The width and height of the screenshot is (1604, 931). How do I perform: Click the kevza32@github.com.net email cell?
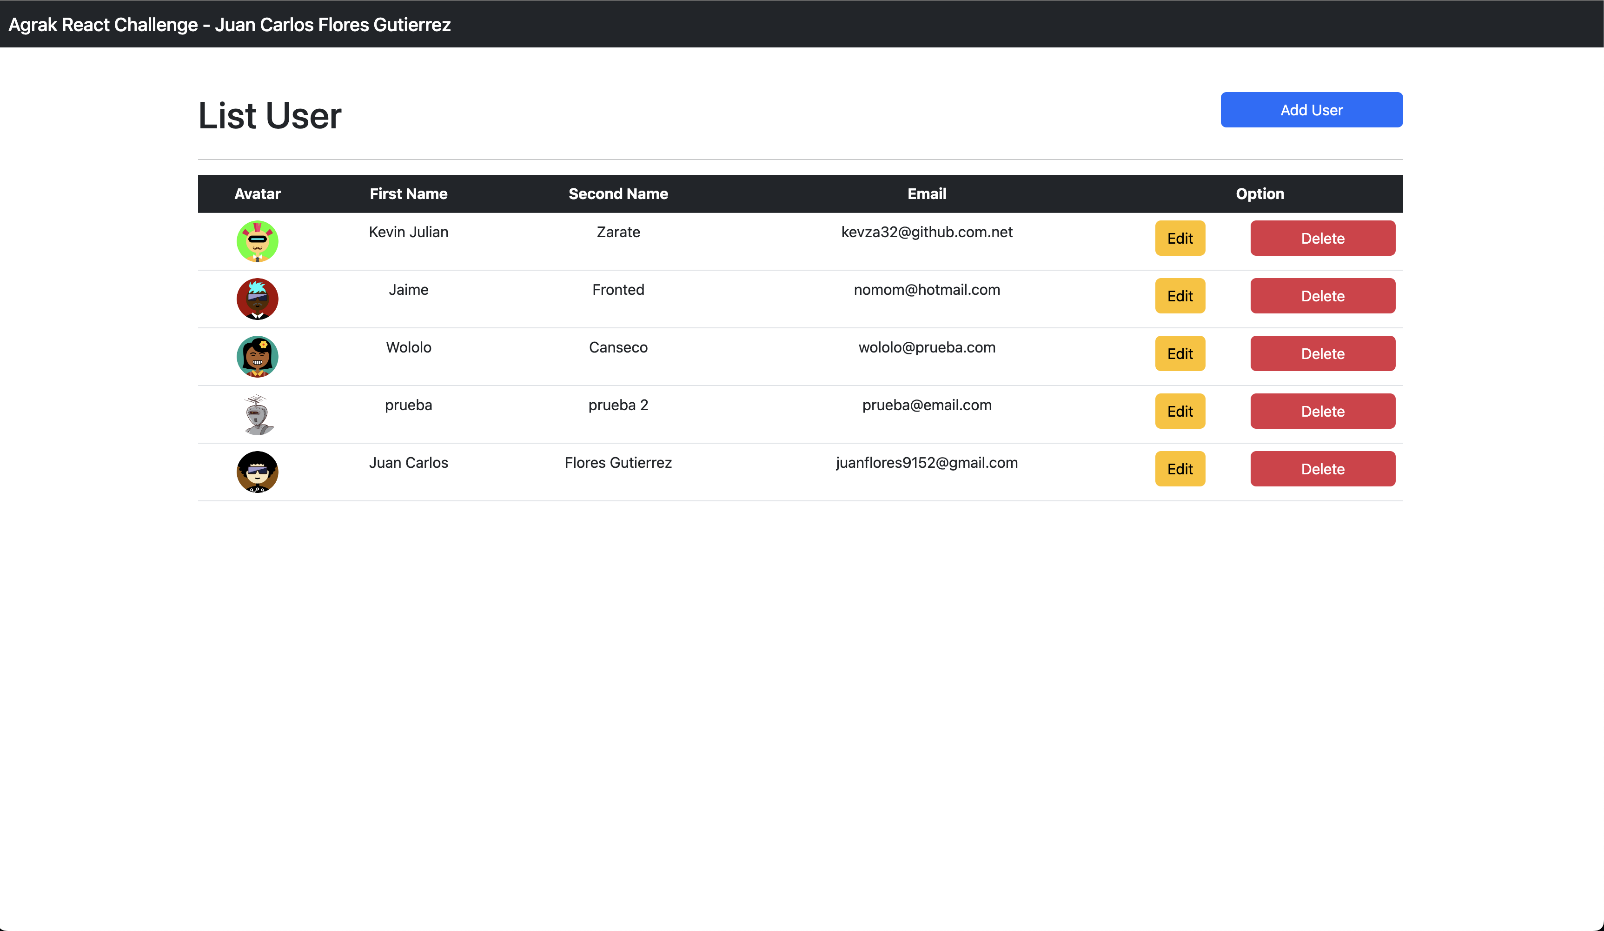[926, 232]
